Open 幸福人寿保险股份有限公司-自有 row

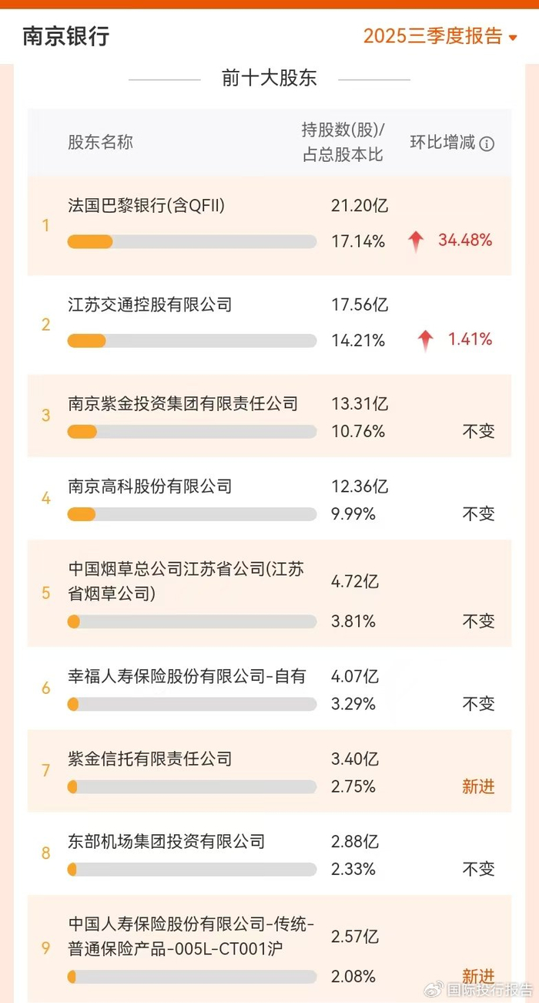[x=187, y=676]
